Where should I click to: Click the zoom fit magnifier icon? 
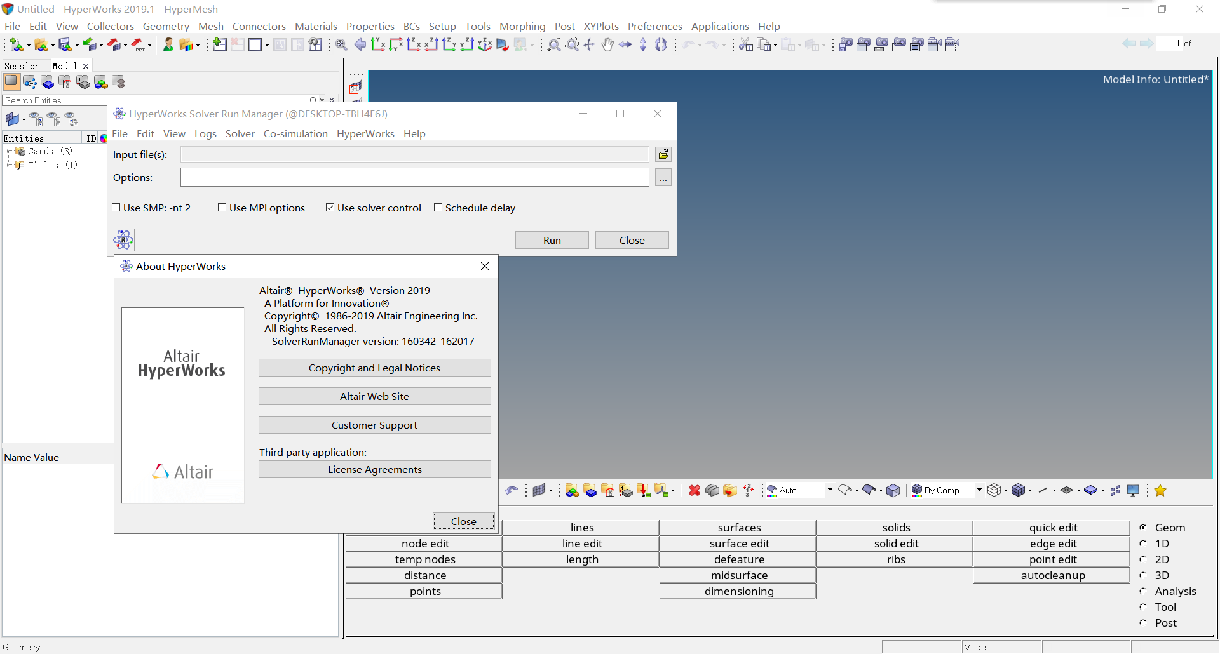coord(342,44)
